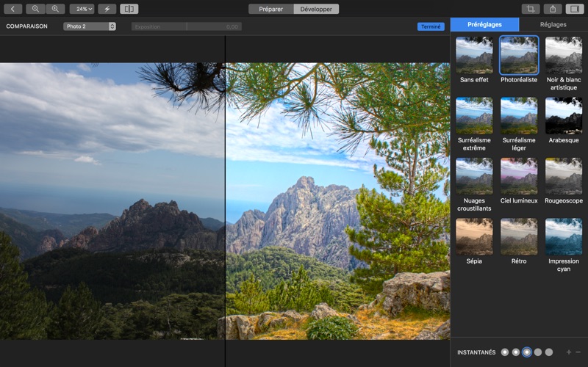The height and width of the screenshot is (367, 588).
Task: Open the share/export button
Action: pos(553,9)
